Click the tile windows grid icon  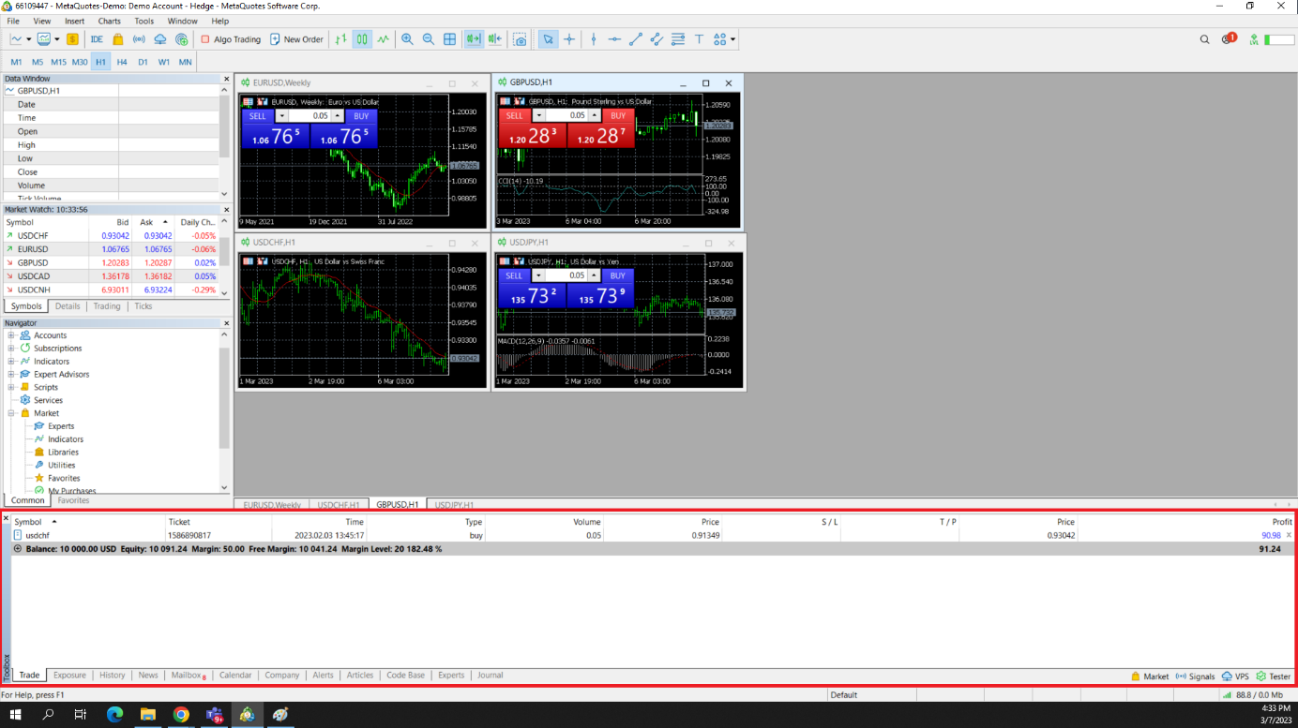[450, 39]
